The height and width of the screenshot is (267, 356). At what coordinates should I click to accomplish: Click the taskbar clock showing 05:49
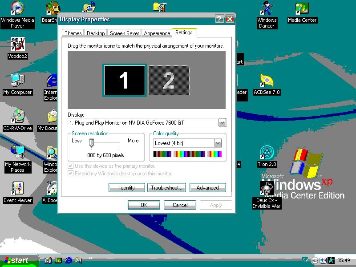(x=344, y=260)
